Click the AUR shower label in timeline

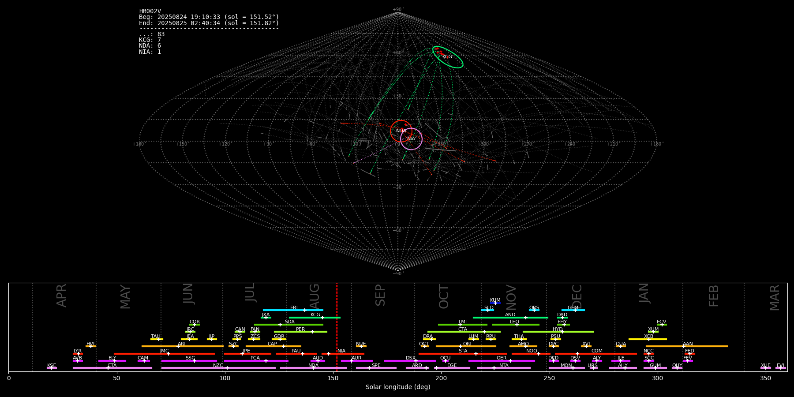coord(356,358)
